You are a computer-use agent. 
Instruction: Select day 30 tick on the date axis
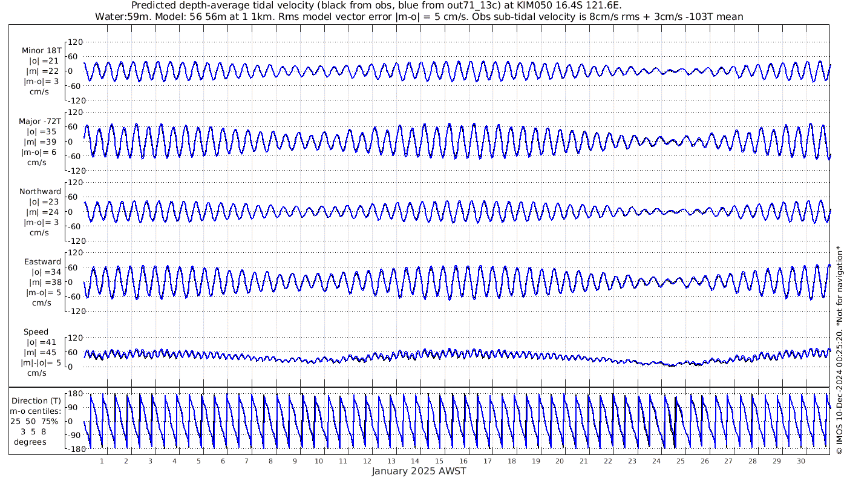801,461
